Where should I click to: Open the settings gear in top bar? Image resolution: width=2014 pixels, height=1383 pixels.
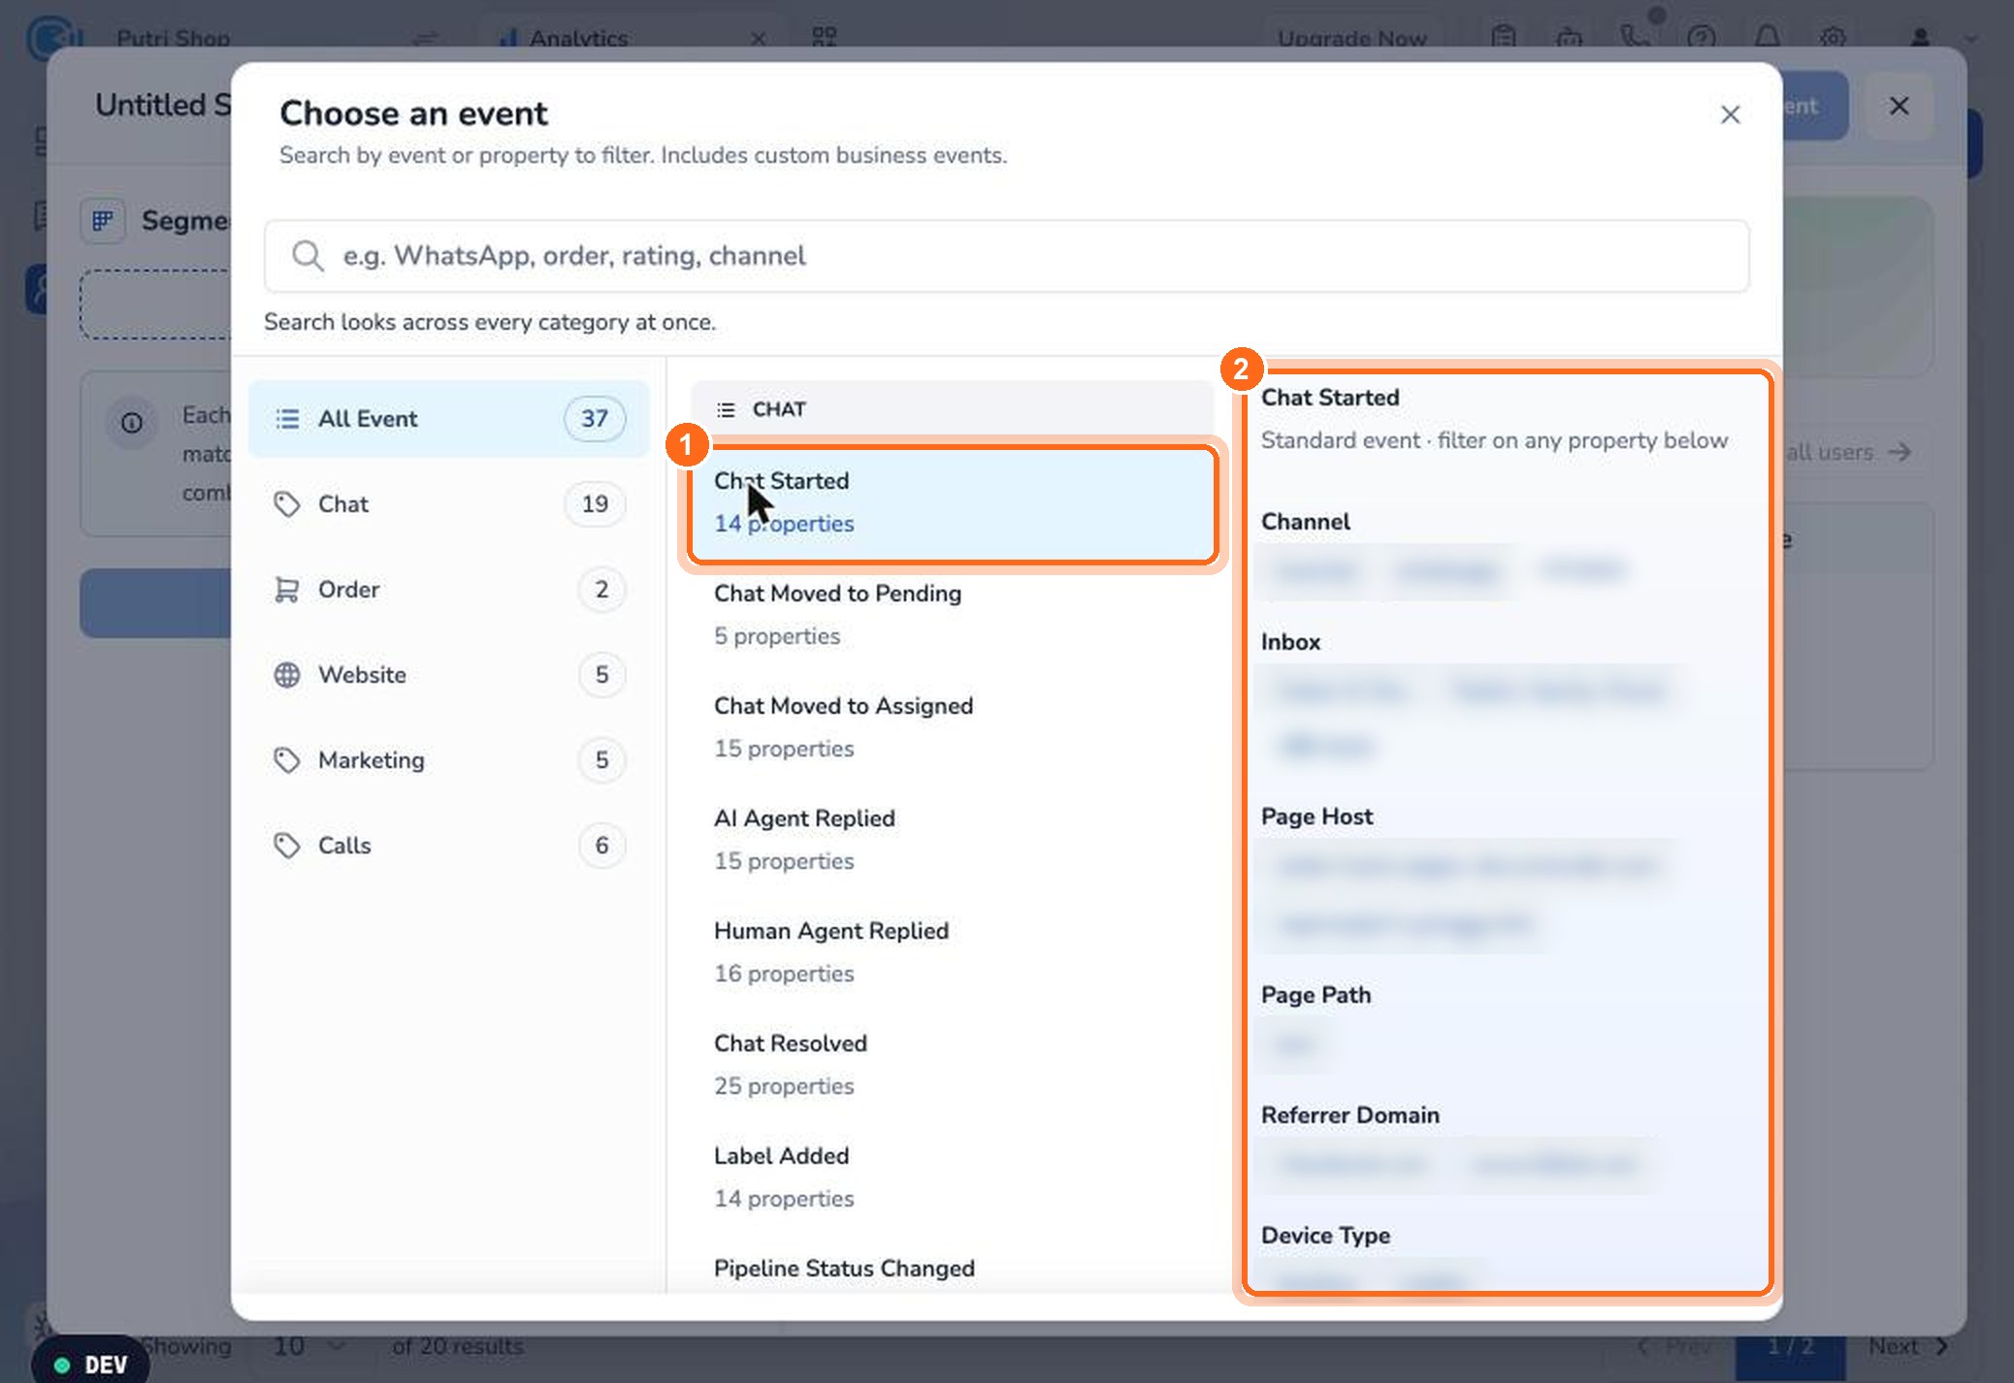pyautogui.click(x=1833, y=38)
